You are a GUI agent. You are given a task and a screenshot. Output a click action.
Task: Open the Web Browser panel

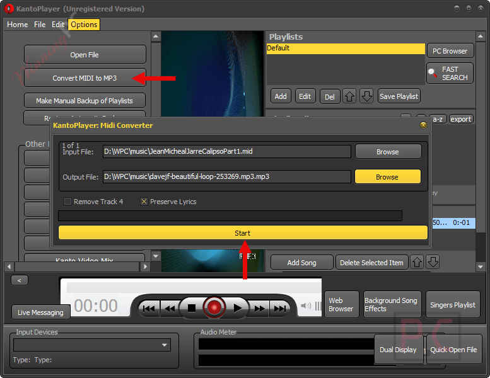[342, 305]
